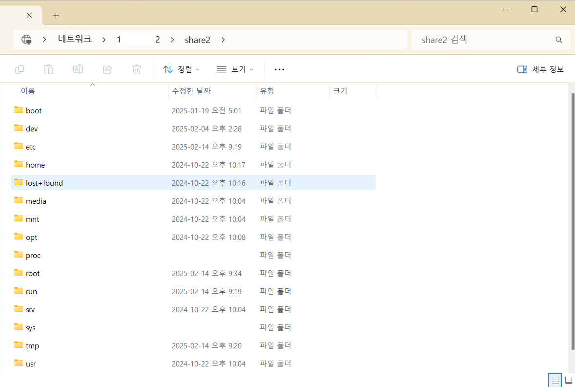Click date 2024-10-22 오후 10:08
Viewport: 575px width, 387px height.
(x=208, y=237)
